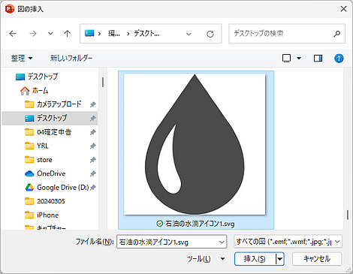Create a folder with 新しいフォルダー
353x274 pixels.
point(71,59)
